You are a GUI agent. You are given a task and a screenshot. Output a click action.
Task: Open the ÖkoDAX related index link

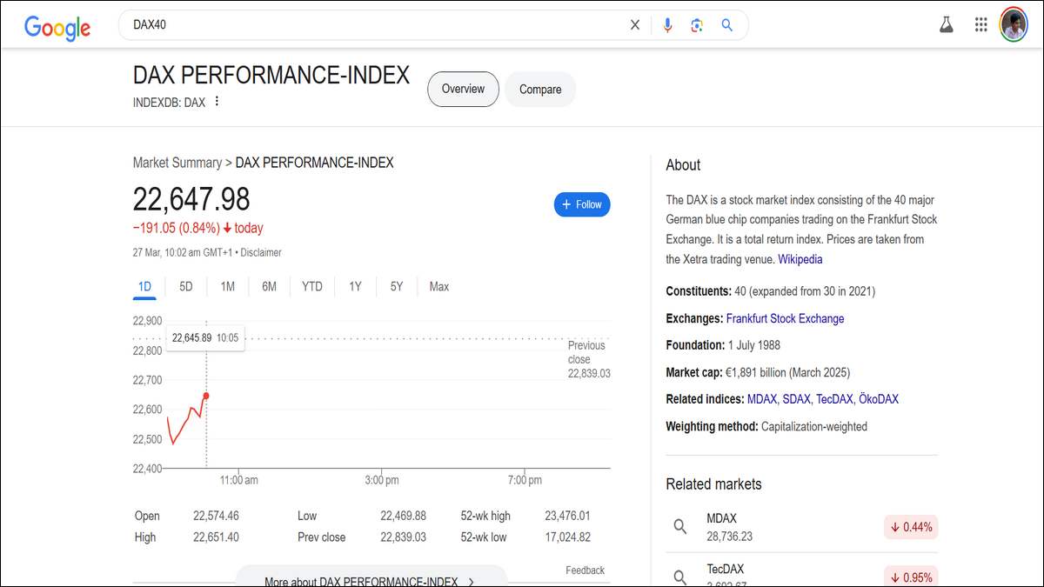(879, 399)
